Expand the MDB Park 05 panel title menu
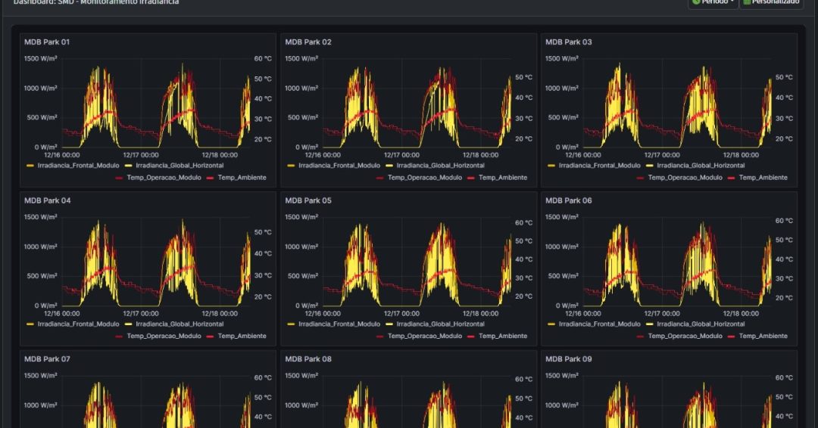 [308, 201]
